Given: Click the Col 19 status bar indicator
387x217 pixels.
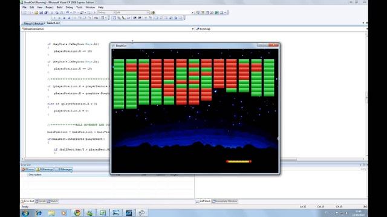Looking at the screenshot, I should (x=320, y=207).
